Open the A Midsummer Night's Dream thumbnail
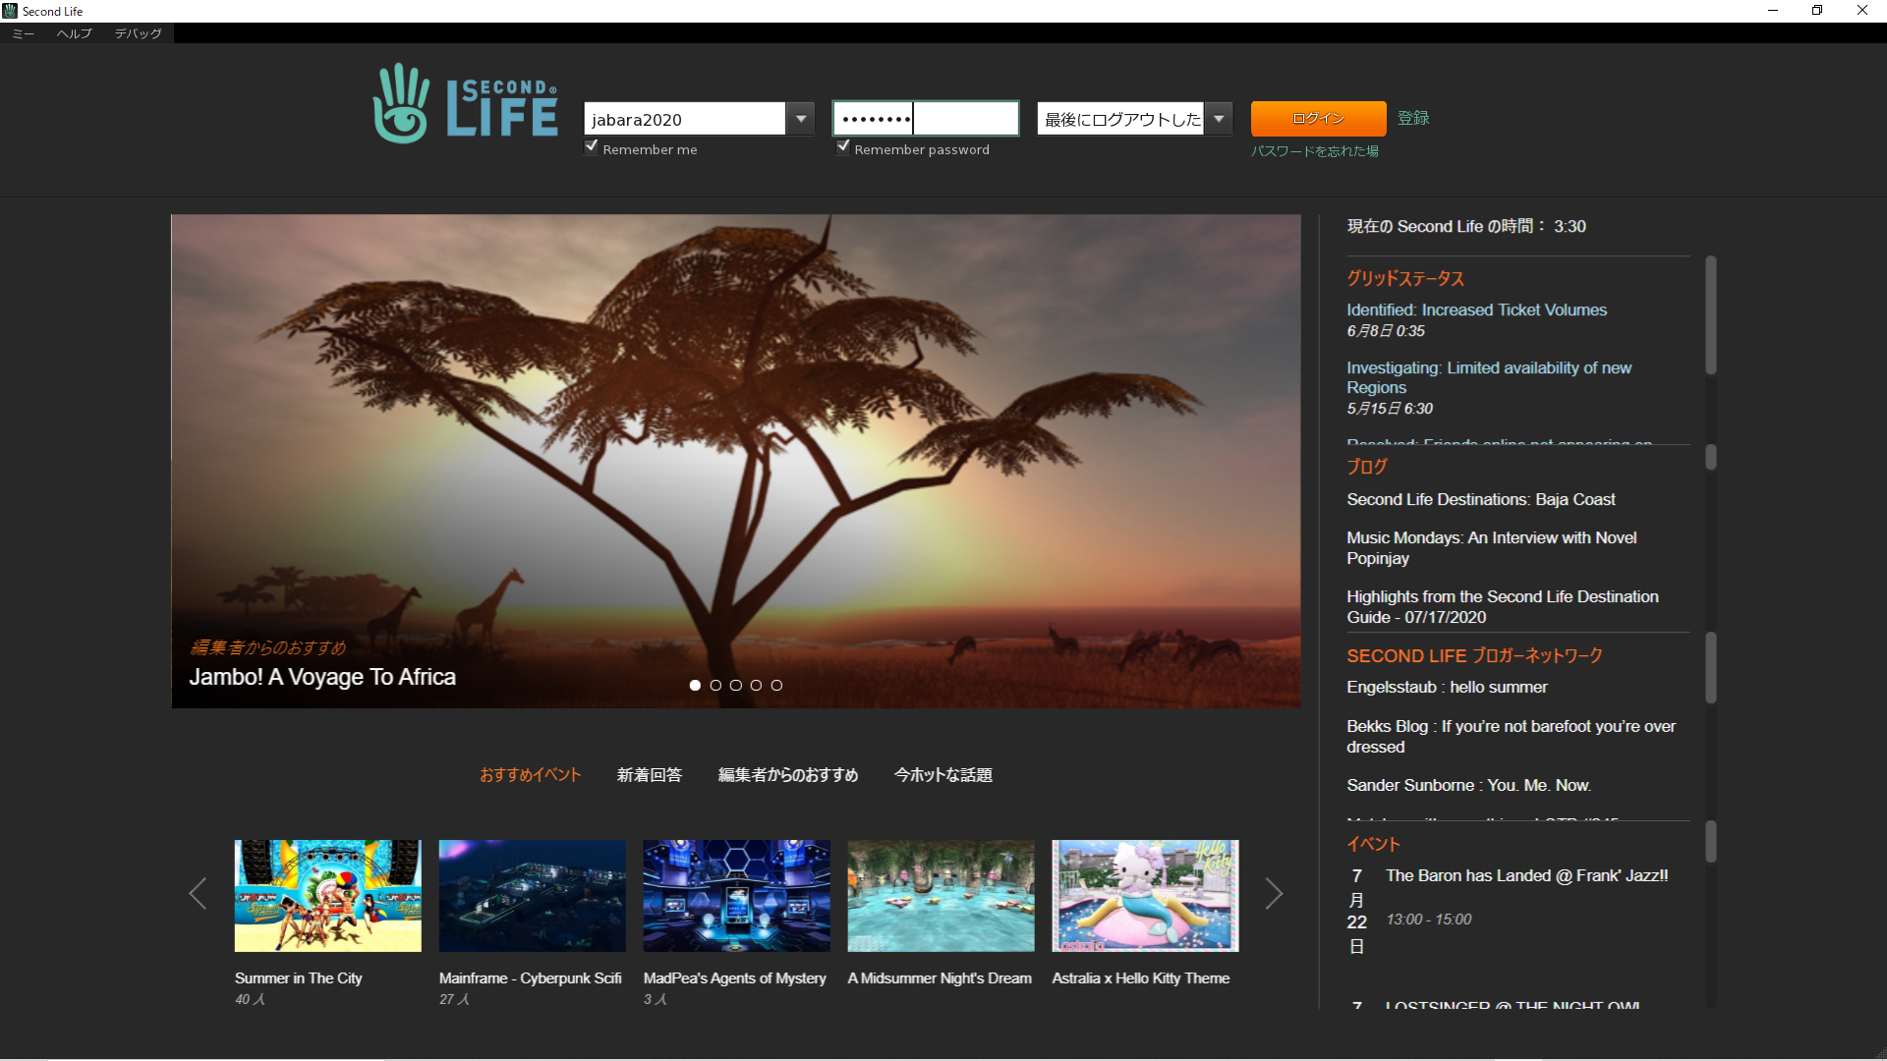The width and height of the screenshot is (1887, 1061). tap(942, 896)
